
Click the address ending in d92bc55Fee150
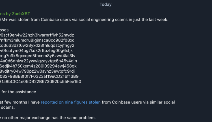click(x=40, y=82)
